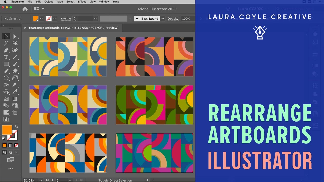Activate the Width/Warp tool

click(x=6, y=85)
